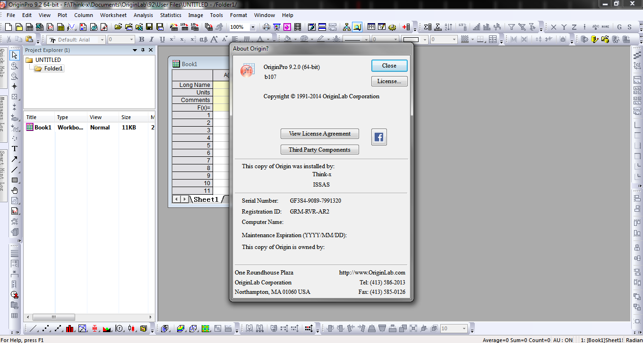Expand the Default: Arial font dropdown
Screen dimensions: 643x343
102,40
